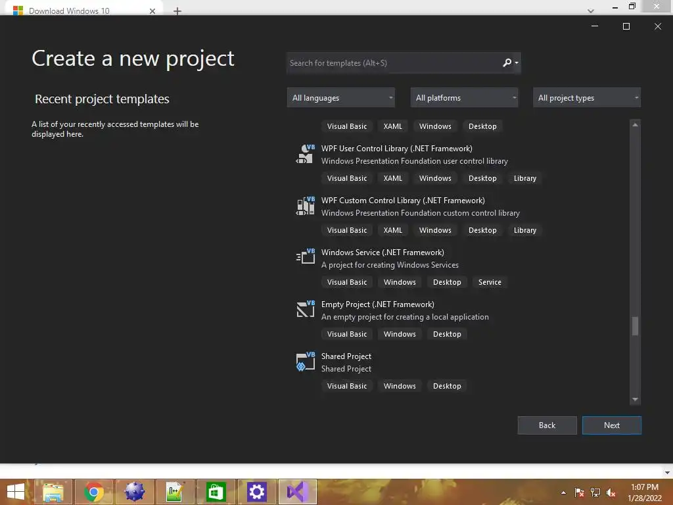This screenshot has height=505, width=673.
Task: Open the Microsoft Store taskbar icon
Action: [x=216, y=492]
